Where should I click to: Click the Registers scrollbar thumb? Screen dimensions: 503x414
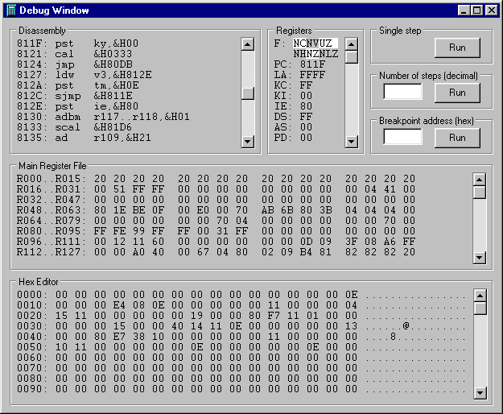click(x=351, y=57)
